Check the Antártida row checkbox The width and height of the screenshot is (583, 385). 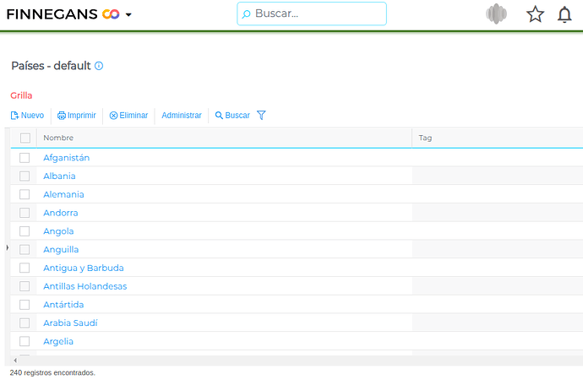[25, 305]
